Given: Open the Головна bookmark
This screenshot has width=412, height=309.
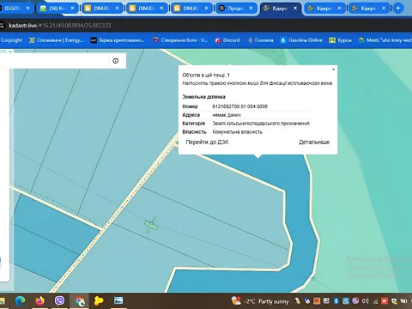Looking at the screenshot, I should point(261,40).
